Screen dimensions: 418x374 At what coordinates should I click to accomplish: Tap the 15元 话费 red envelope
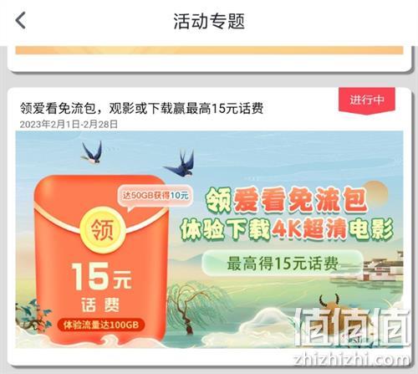[x=101, y=261]
